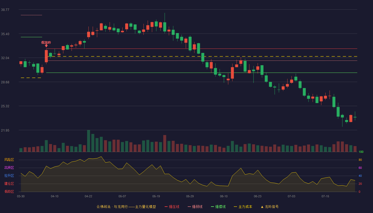
Task: Click the 05-19 date axis label
Action: (x=156, y=196)
